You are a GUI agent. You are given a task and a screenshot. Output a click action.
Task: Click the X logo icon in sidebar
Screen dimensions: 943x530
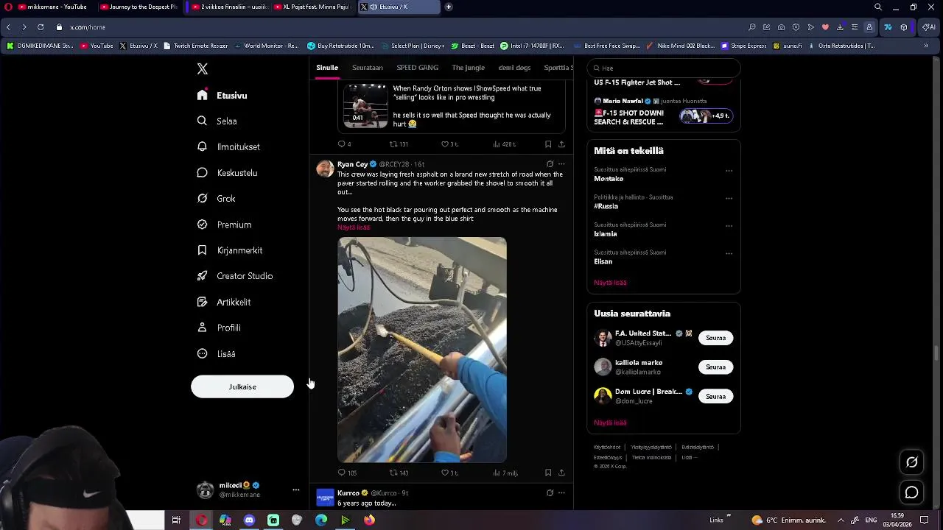[203, 69]
